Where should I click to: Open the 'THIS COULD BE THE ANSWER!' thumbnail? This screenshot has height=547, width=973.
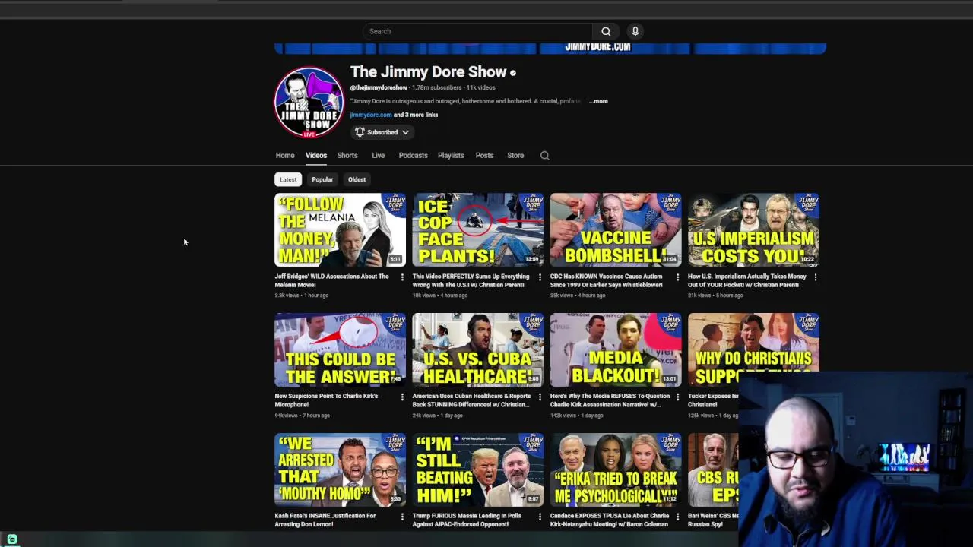pos(340,349)
